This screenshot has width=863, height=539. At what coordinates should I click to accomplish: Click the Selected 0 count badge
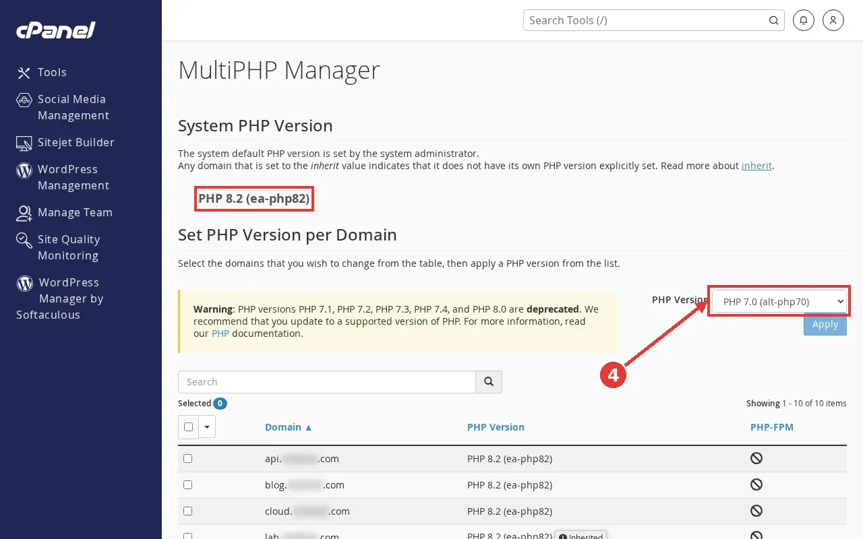coord(220,404)
